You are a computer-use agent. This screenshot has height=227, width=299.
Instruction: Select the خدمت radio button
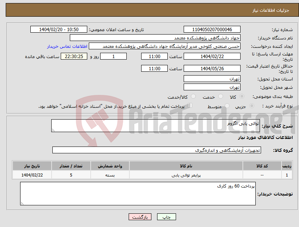[x=220, y=96]
